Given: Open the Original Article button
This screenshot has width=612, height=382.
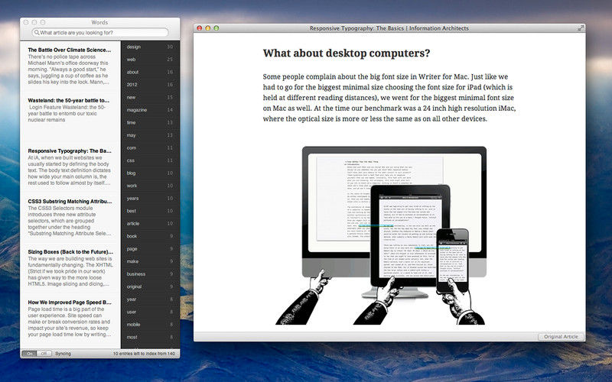Looking at the screenshot, I should pos(561,336).
